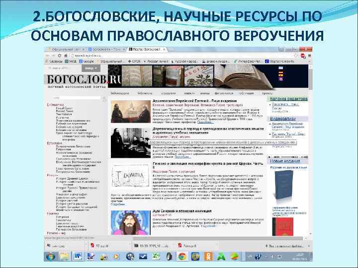Switch to the first browser tab 'Официальный'

click(x=65, y=49)
